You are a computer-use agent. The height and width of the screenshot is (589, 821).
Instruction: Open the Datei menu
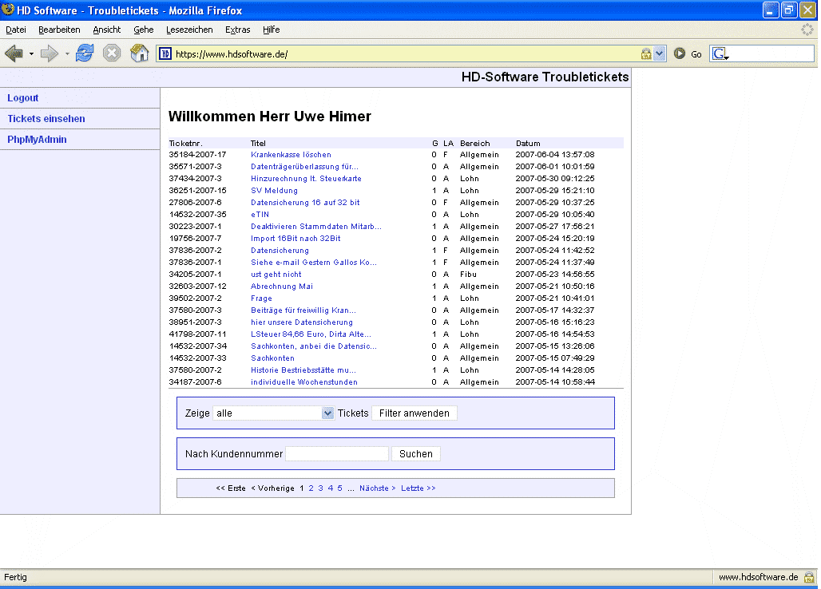coord(16,30)
